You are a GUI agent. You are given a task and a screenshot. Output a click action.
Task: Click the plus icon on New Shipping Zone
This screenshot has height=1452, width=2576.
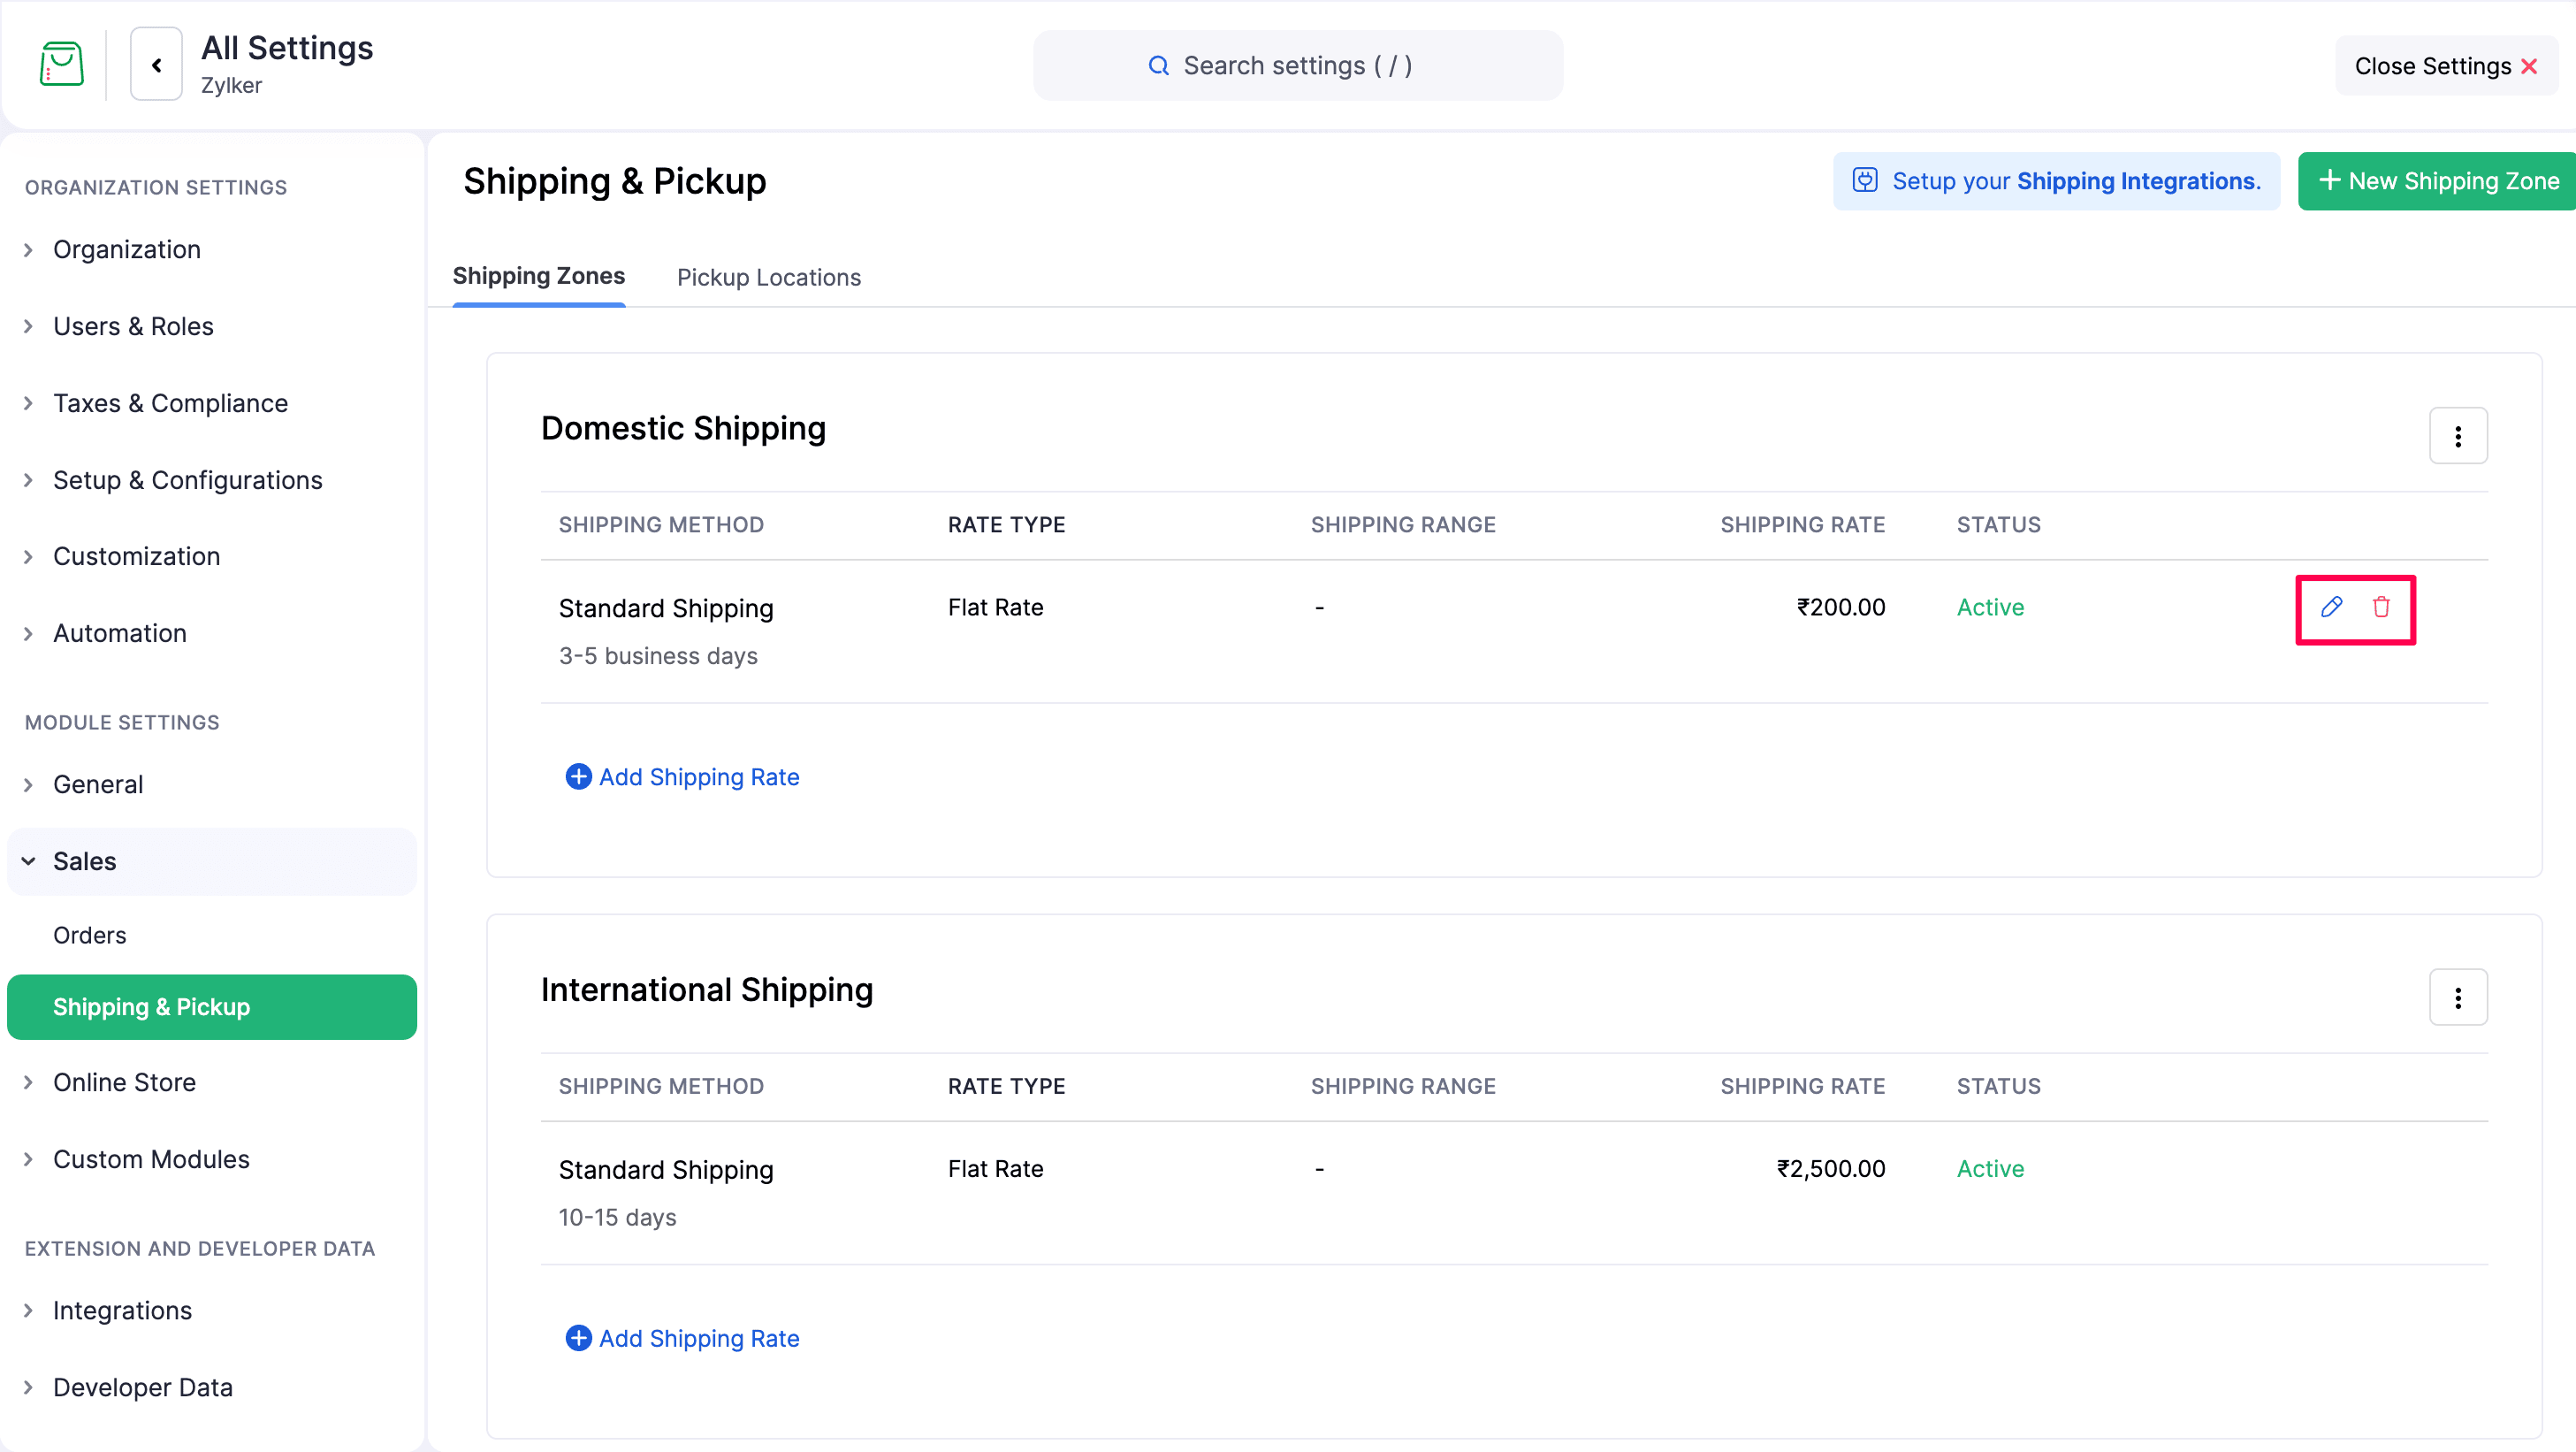[x=2329, y=180]
